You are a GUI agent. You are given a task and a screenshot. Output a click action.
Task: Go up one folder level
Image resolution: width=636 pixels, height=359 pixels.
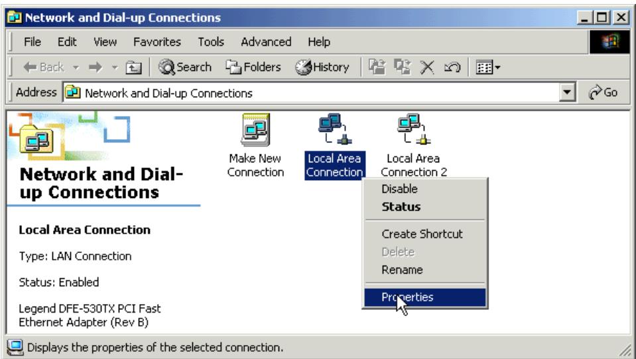coord(133,68)
